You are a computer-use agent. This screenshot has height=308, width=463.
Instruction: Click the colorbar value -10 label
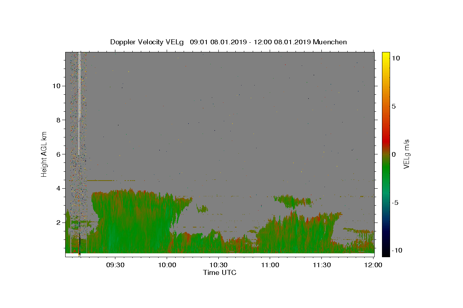tap(397, 251)
